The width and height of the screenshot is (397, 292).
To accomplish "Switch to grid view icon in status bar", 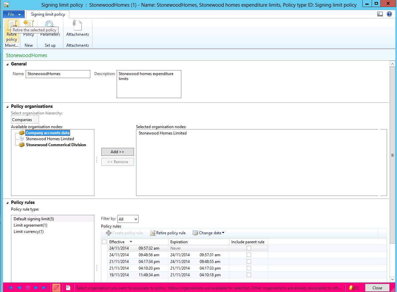I will point(28,288).
